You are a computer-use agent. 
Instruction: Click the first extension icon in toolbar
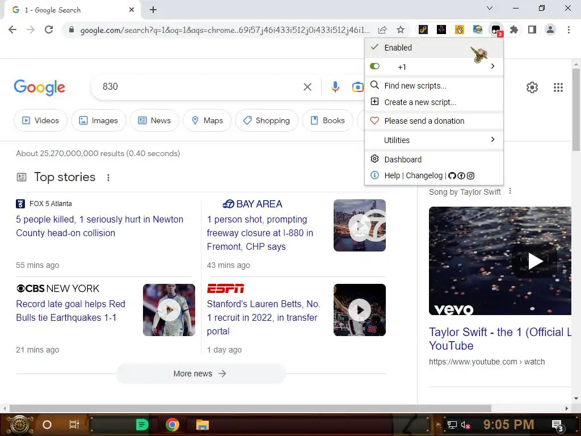pyautogui.click(x=423, y=30)
